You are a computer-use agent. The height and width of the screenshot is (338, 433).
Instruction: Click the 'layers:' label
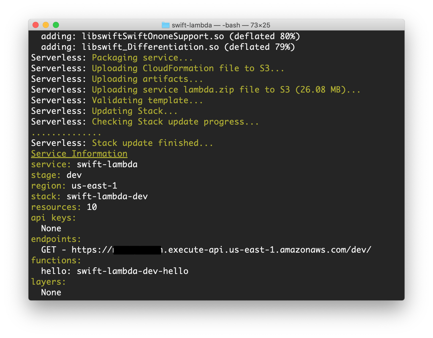pyautogui.click(x=48, y=282)
